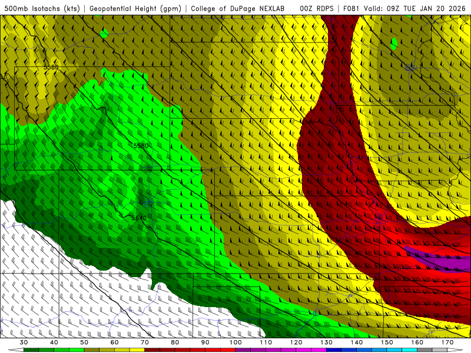Click the colorbar label 30

click(24, 342)
